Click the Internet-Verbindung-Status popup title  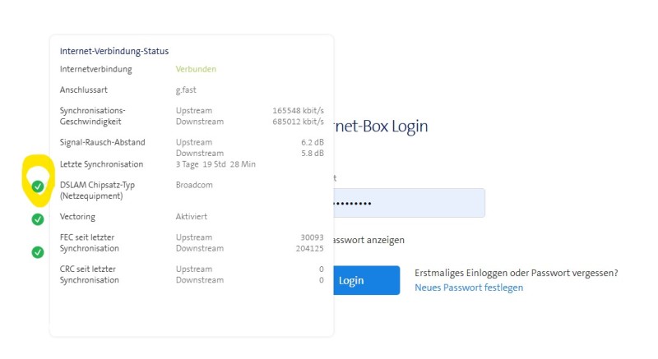tap(114, 51)
